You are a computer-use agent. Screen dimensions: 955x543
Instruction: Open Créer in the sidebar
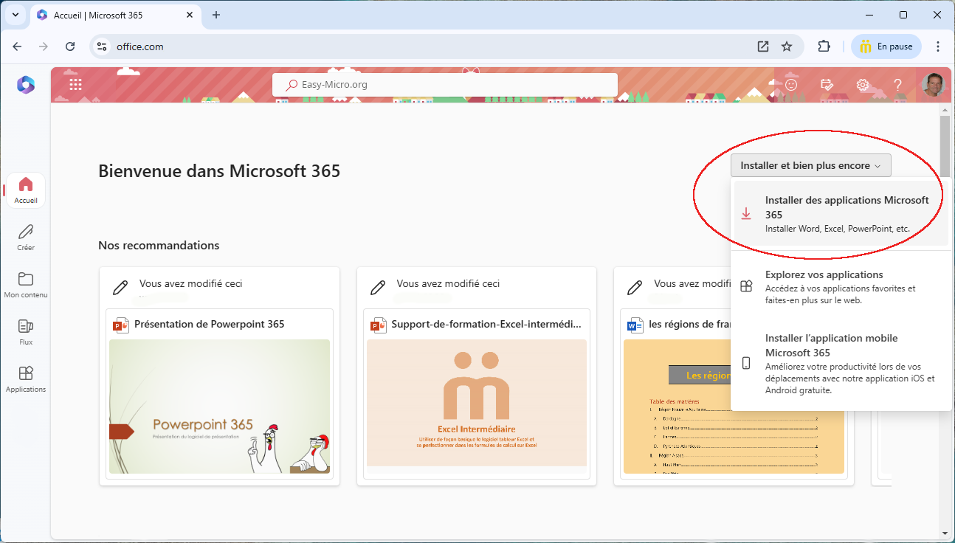click(26, 237)
